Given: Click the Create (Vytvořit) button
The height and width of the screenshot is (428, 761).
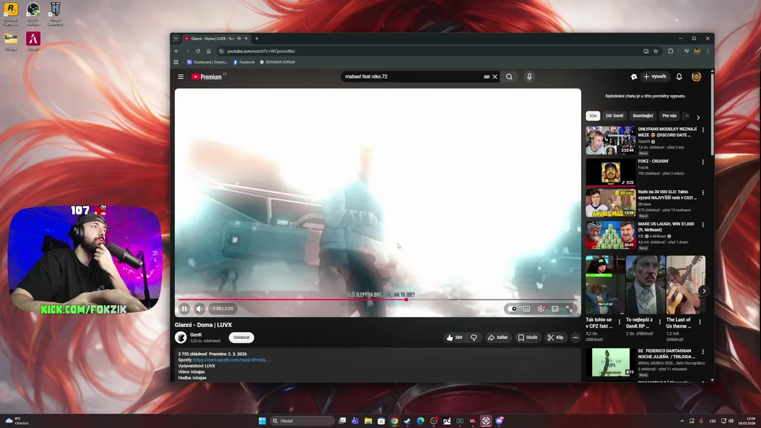Looking at the screenshot, I should 655,77.
